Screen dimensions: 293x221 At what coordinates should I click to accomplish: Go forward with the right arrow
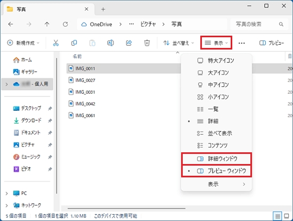coord(29,24)
